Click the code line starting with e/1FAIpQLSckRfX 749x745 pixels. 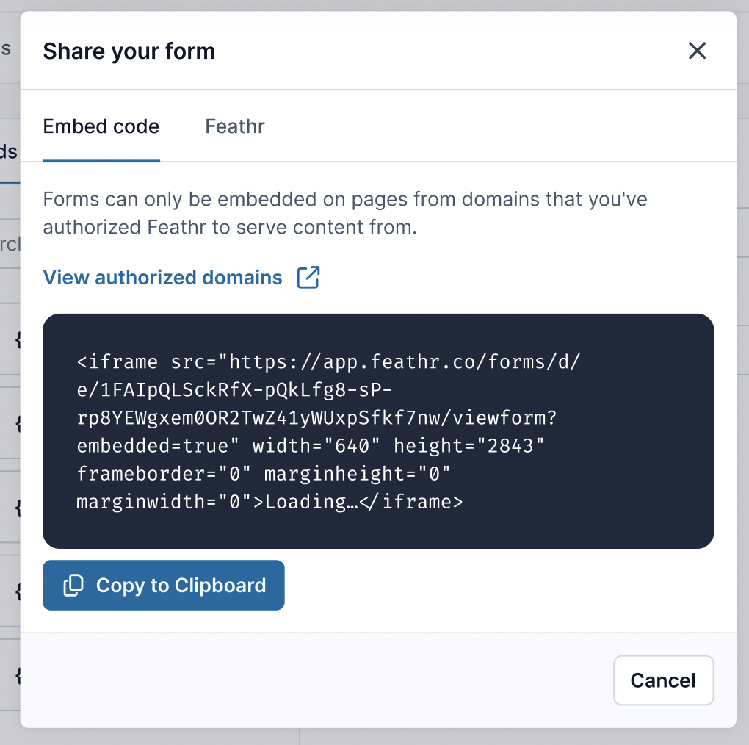click(234, 390)
